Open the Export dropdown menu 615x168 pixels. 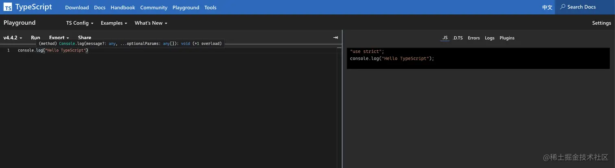[59, 37]
